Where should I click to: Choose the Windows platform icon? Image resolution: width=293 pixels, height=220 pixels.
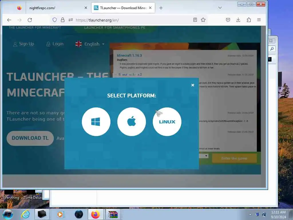coord(96,121)
